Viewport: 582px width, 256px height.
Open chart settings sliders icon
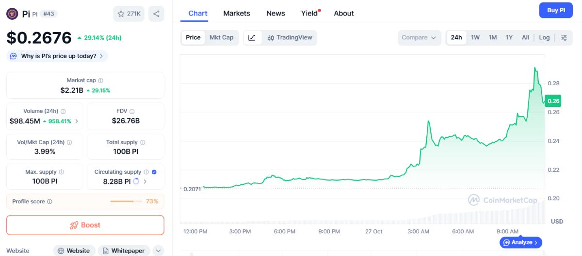pyautogui.click(x=564, y=38)
